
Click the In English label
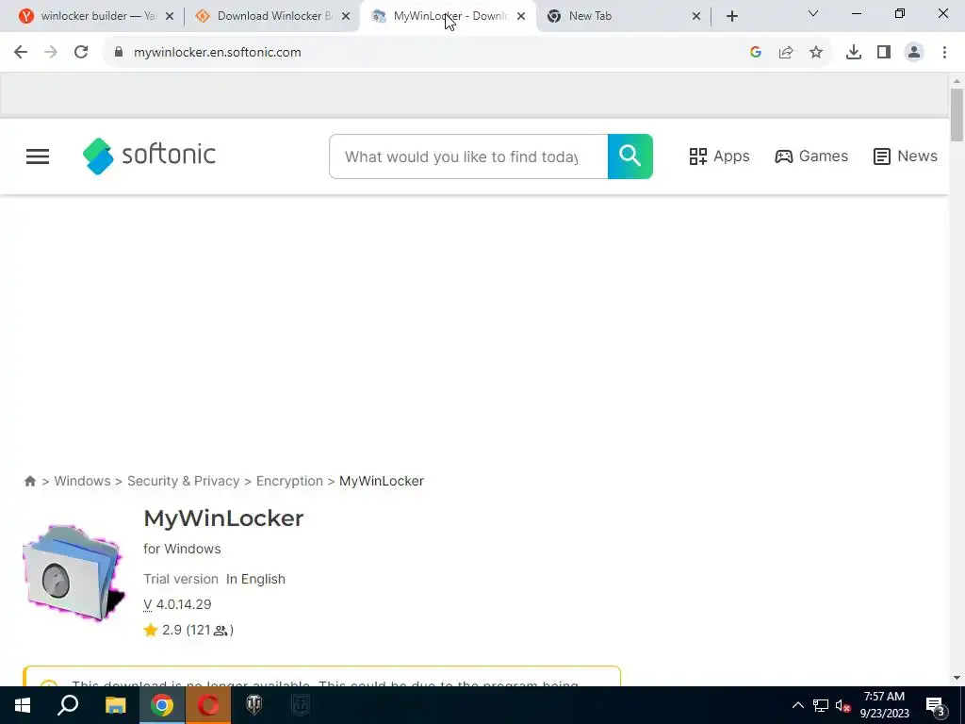255,580
